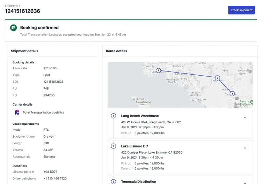Click the green Booking confirmed status icon

tap(14, 28)
